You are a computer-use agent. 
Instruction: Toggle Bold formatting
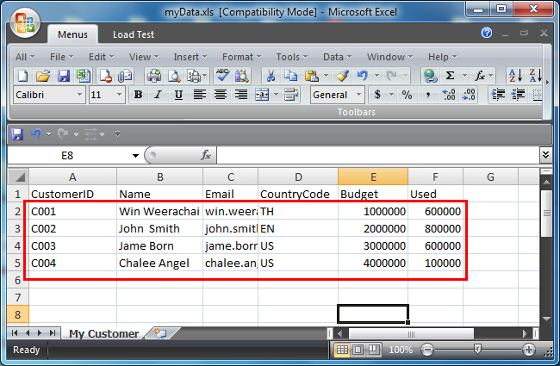click(x=137, y=95)
